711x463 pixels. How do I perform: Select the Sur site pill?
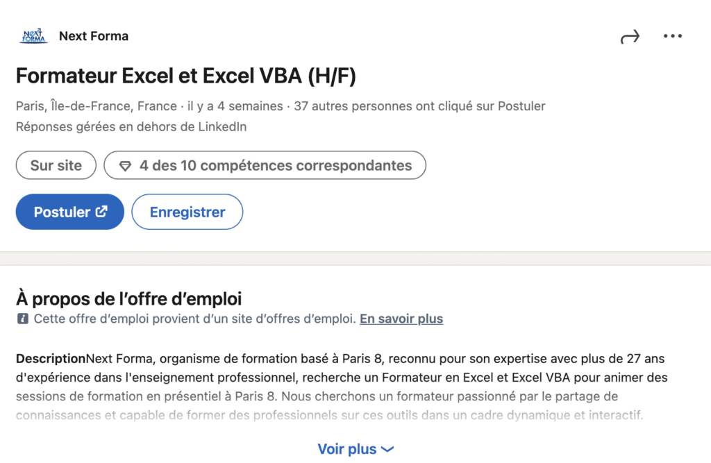pyautogui.click(x=56, y=165)
